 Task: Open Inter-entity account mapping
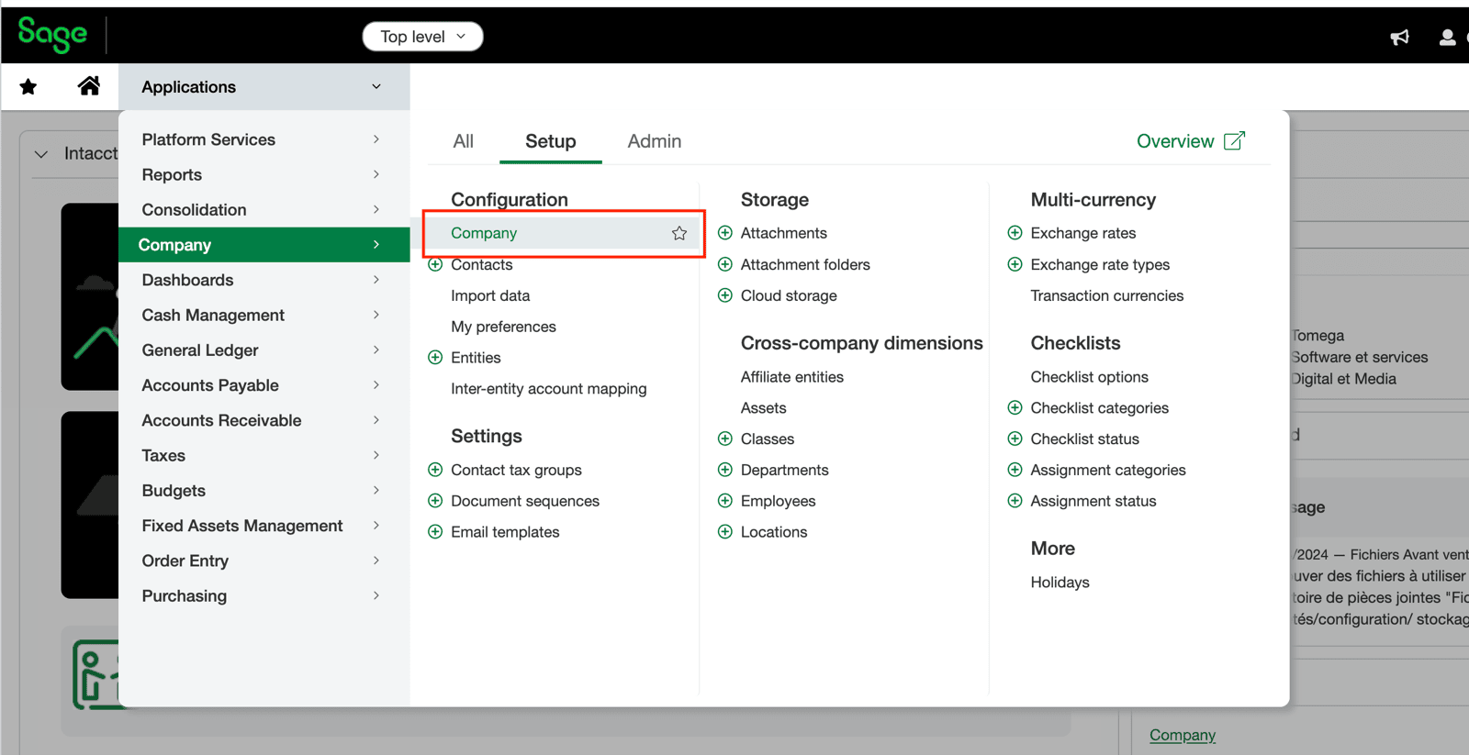click(x=549, y=389)
